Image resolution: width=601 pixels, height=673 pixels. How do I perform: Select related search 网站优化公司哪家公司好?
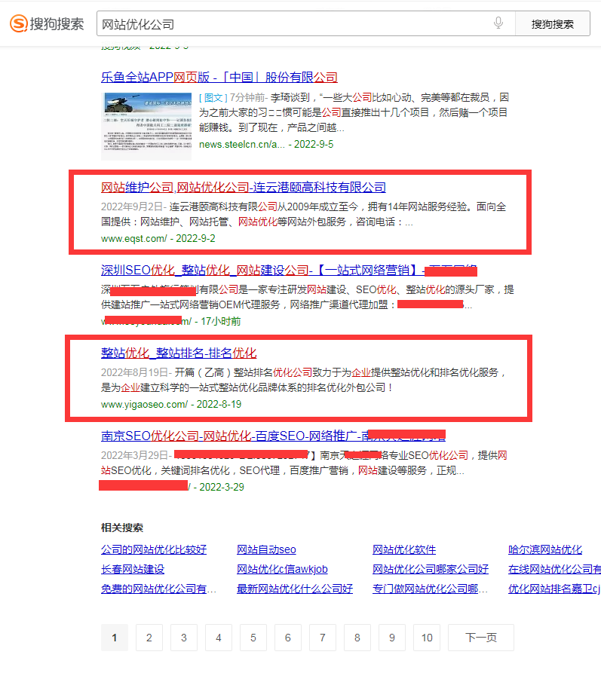(x=431, y=569)
